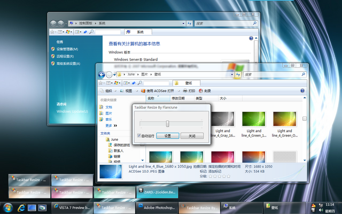The width and height of the screenshot is (342, 214).
Task: Expand the 视图 dropdown arrow
Action: pyautogui.click(x=137, y=91)
